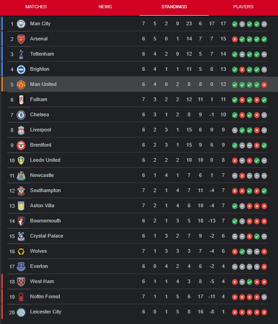The height and width of the screenshot is (324, 278).
Task: Click the Arsenal club crest
Action: click(x=21, y=39)
